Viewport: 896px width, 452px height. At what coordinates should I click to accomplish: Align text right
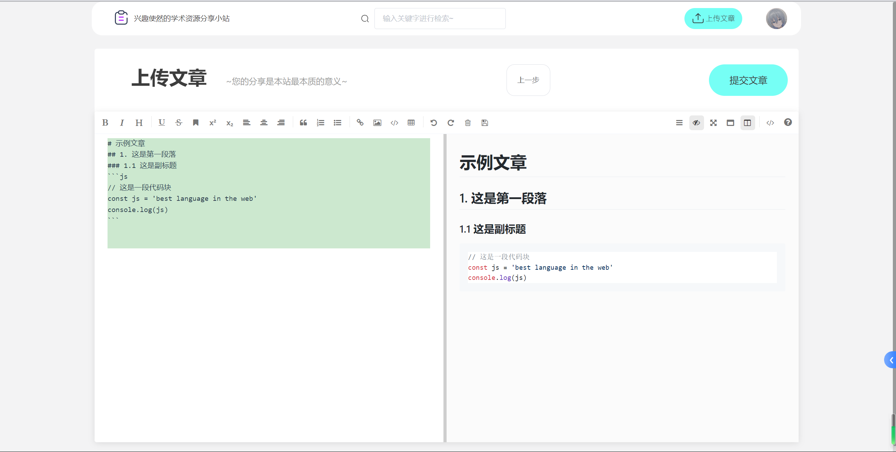pyautogui.click(x=281, y=123)
